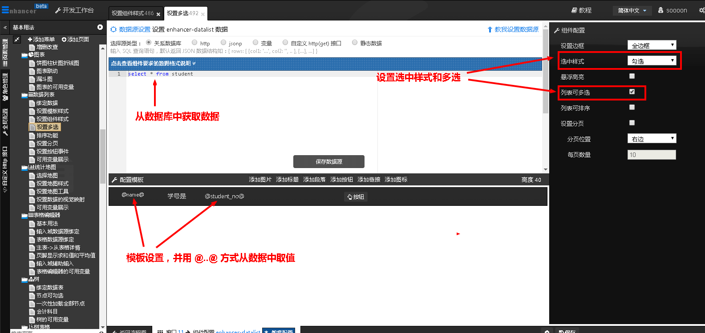Select 排序功能 in the sidebar tree
705x333 pixels.
click(47, 136)
